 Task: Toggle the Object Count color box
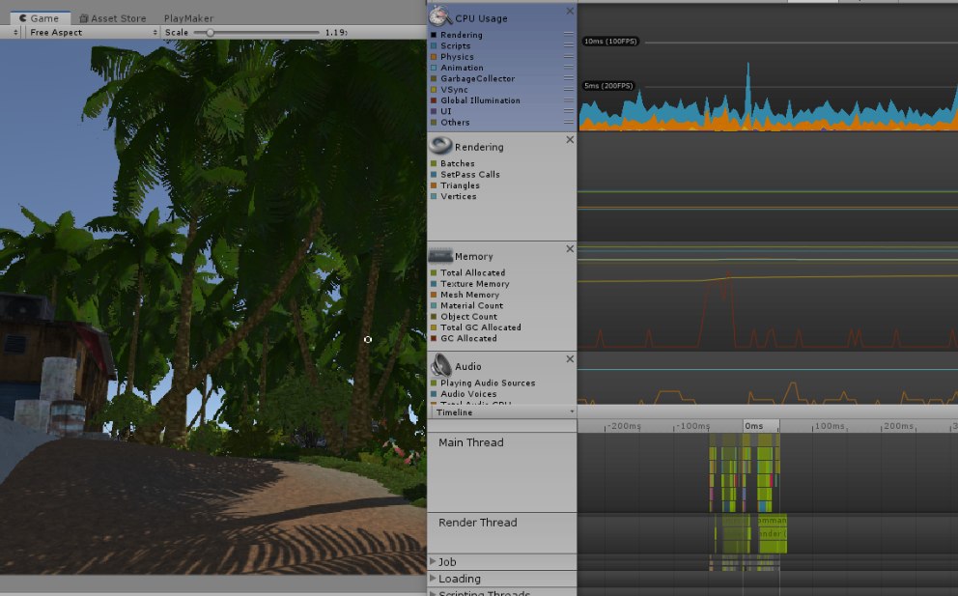(x=434, y=317)
